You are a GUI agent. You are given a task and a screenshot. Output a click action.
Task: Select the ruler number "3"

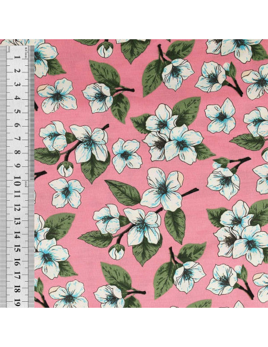17,84
